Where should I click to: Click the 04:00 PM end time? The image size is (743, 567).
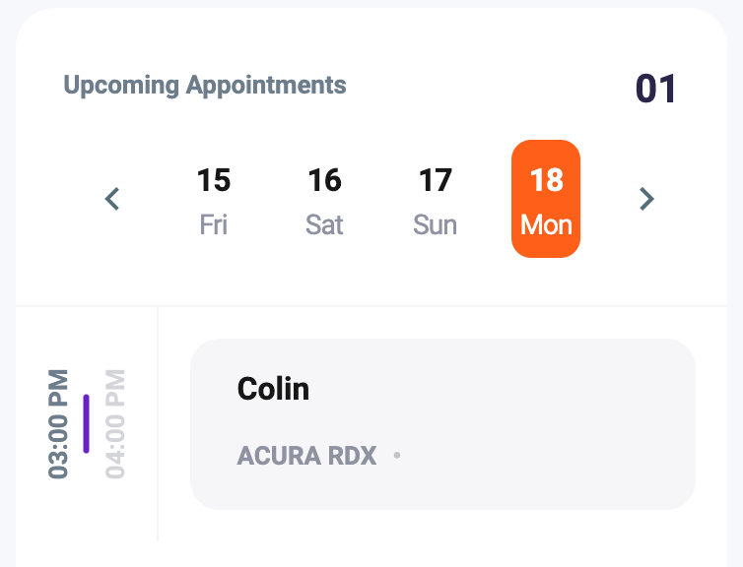click(x=115, y=423)
